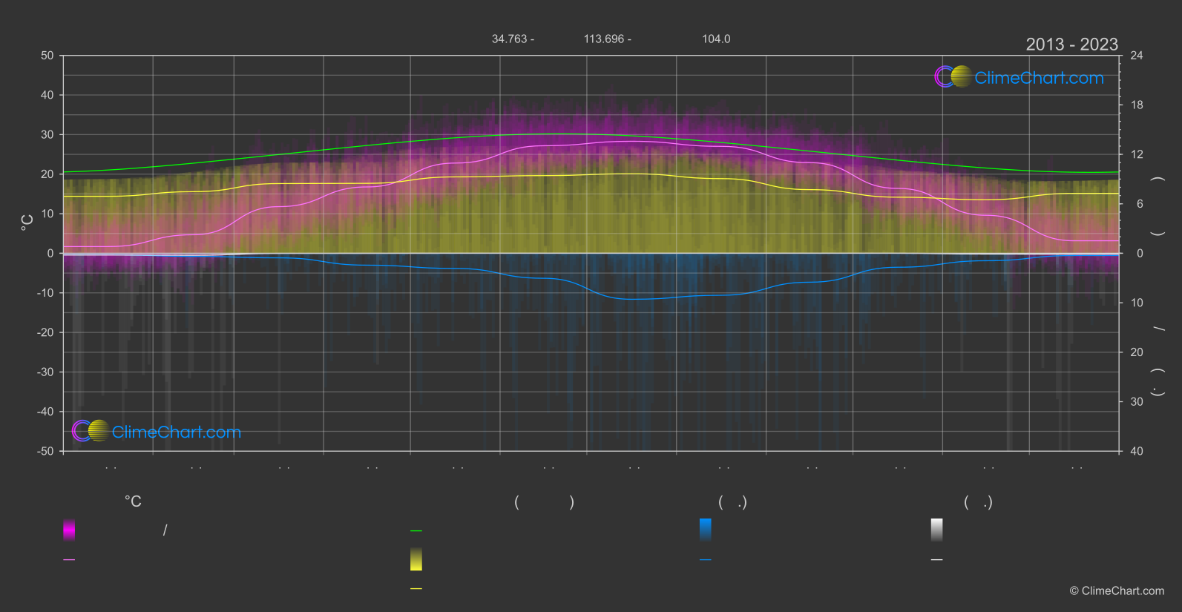Click the 24 tick on the right axis
The image size is (1182, 612).
click(1137, 56)
